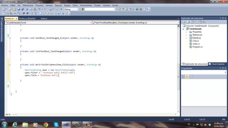Image resolution: width=228 pixels, height=128 pixels.
Task: Collapse the richTextBox1_TextChanged method outline
Action: point(10,51)
